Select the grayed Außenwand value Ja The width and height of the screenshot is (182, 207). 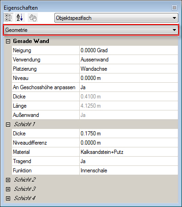tap(129, 115)
